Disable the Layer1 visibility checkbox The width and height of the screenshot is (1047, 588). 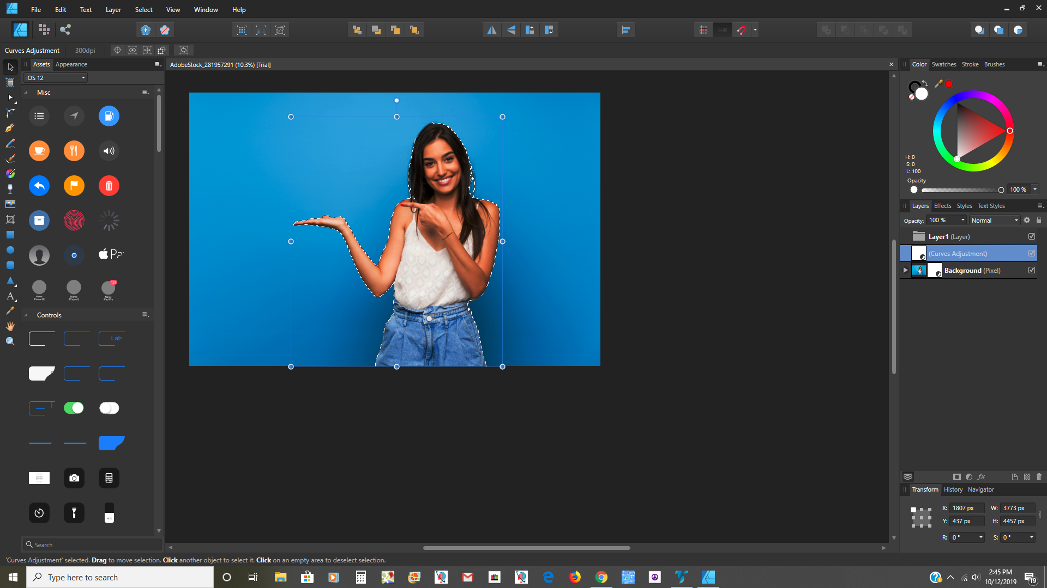tap(1031, 236)
